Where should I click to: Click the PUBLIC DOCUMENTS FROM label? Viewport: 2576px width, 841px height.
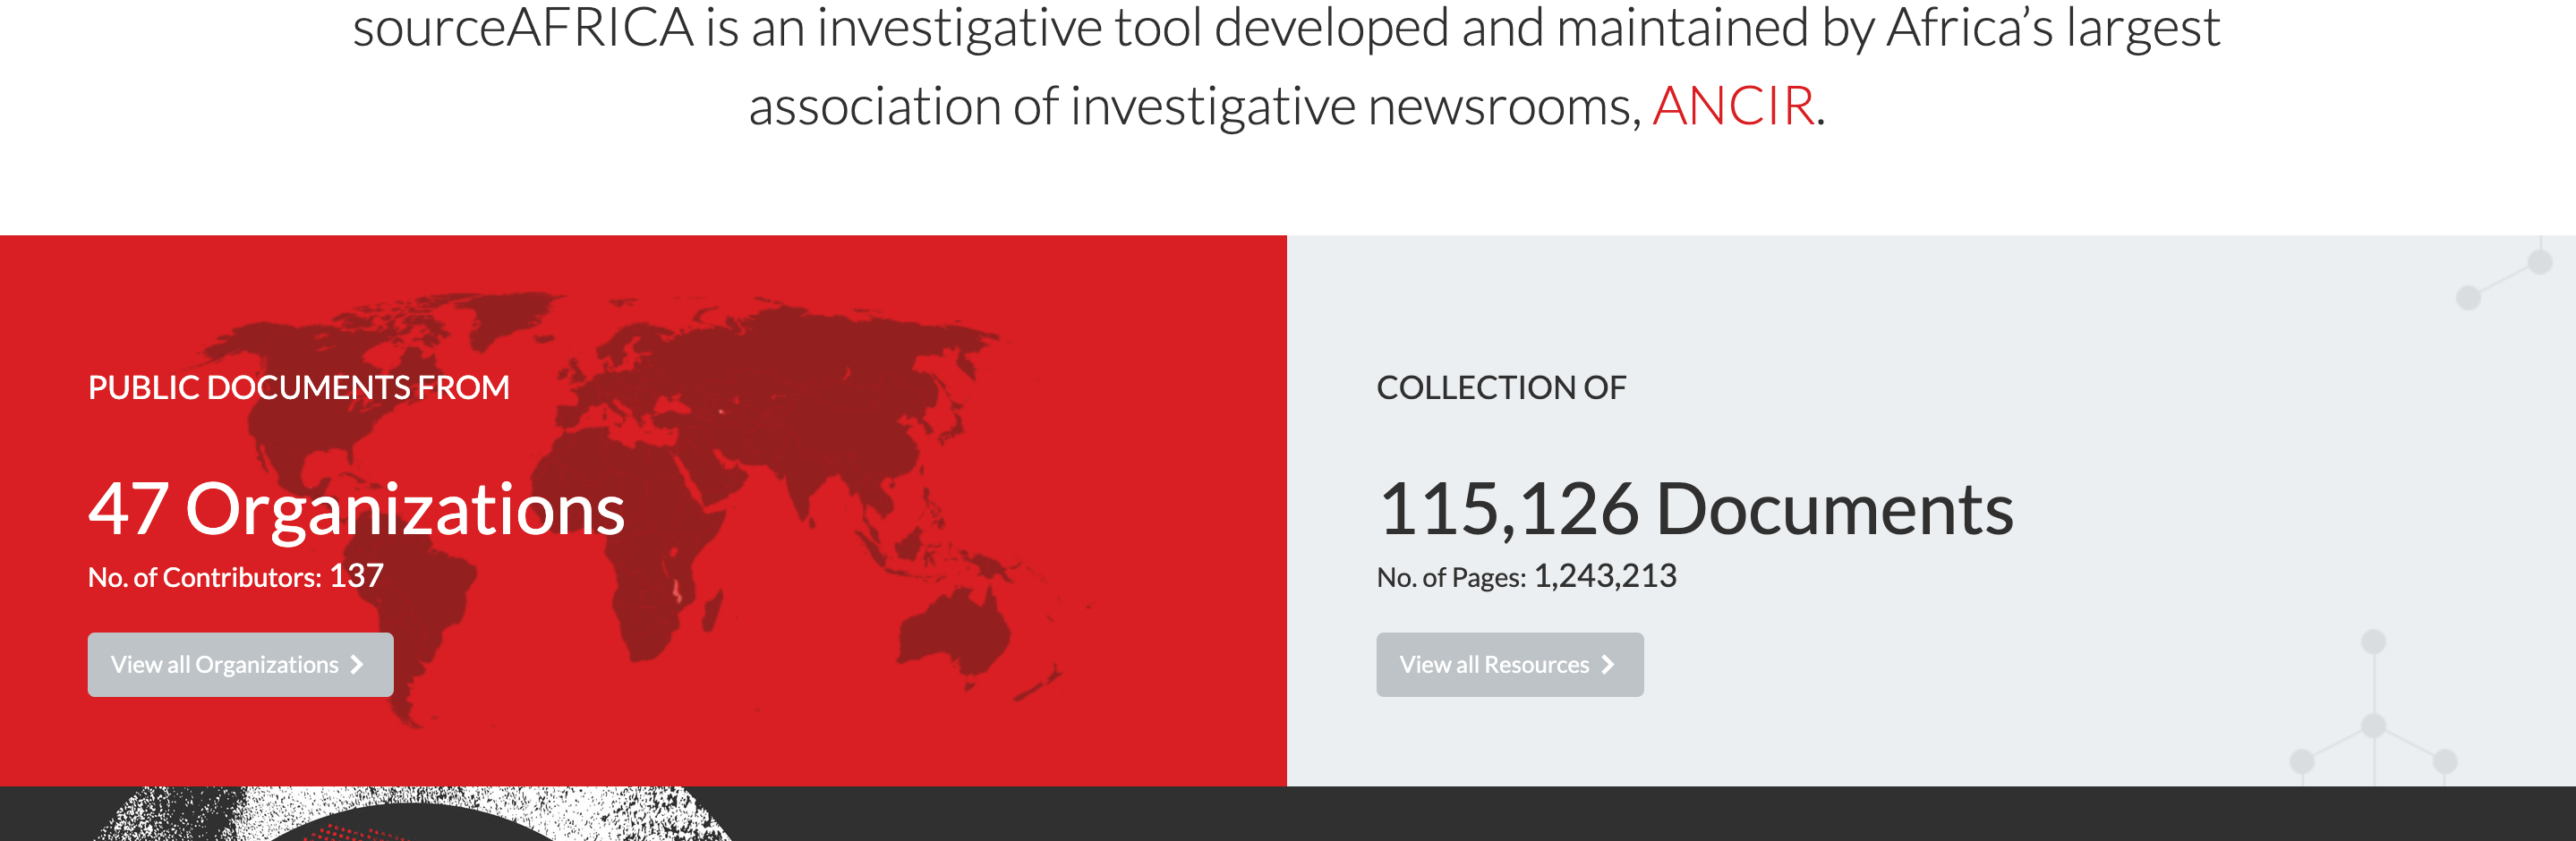(298, 388)
